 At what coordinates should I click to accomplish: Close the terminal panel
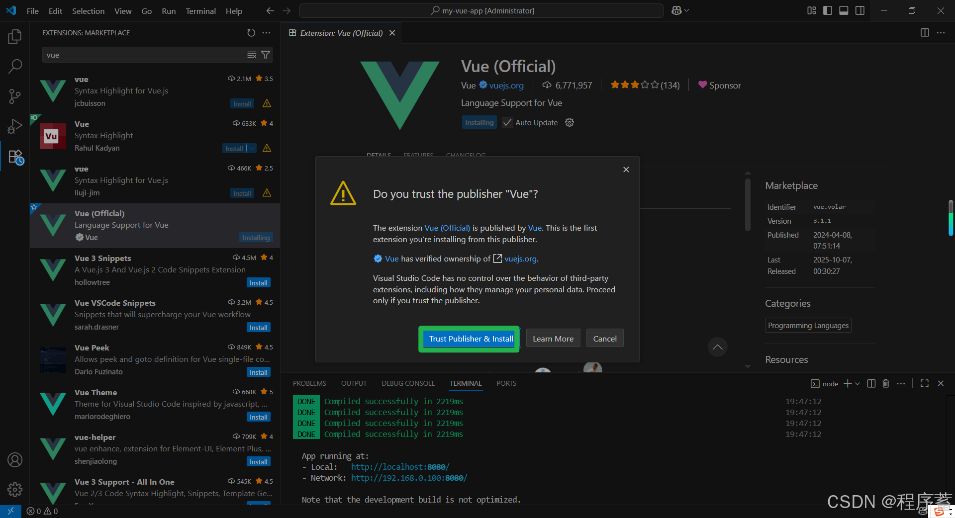pyautogui.click(x=941, y=383)
